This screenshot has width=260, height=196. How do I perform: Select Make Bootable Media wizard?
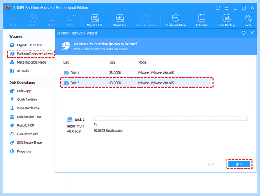(28, 62)
